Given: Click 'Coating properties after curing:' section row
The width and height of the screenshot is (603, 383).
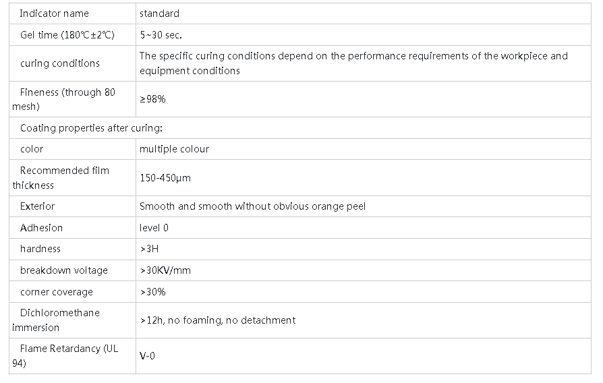Looking at the screenshot, I should coord(91,127).
